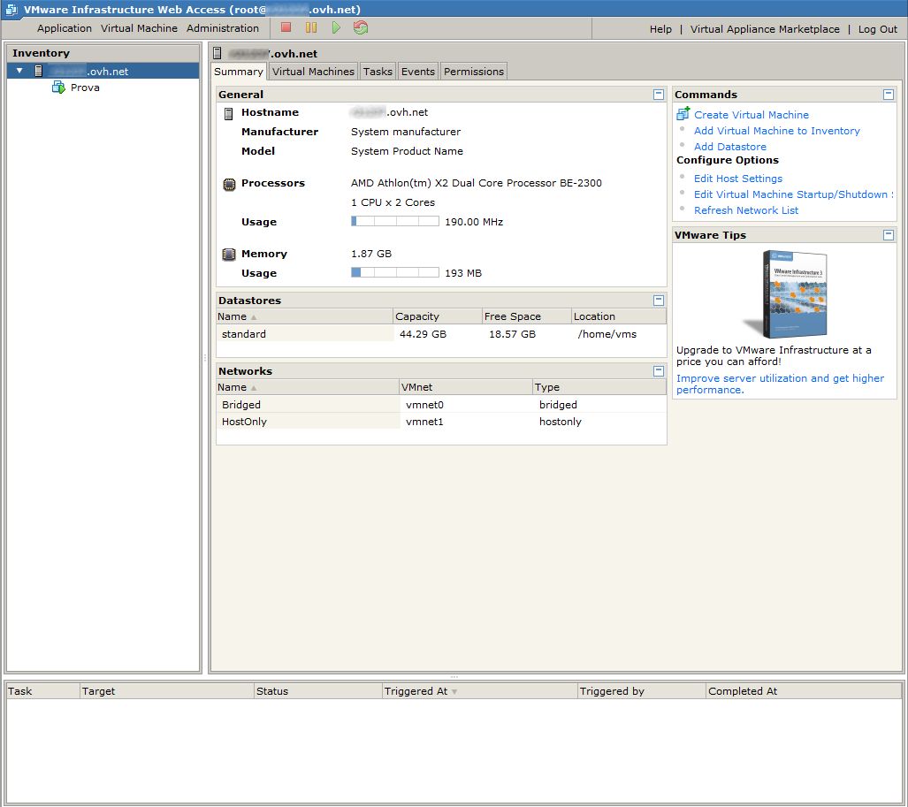Collapse the Networks section
Screen dimensions: 908x807
coord(659,371)
